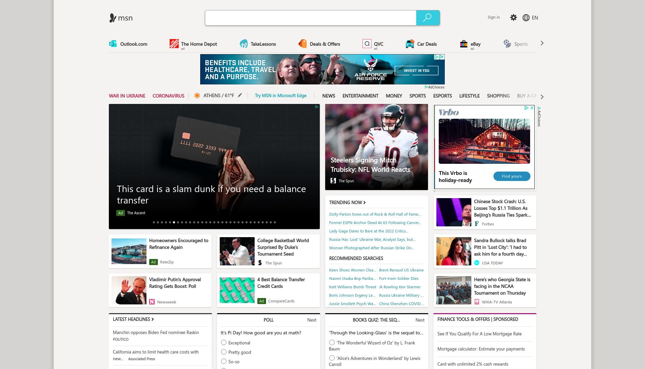
Task: Click the Sports shortcut icon
Action: tap(507, 44)
